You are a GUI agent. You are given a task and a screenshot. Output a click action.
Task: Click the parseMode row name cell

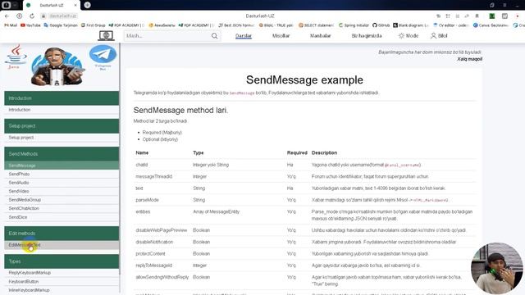point(147,200)
